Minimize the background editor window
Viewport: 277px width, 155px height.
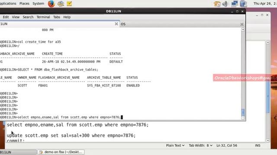click(x=257, y=15)
